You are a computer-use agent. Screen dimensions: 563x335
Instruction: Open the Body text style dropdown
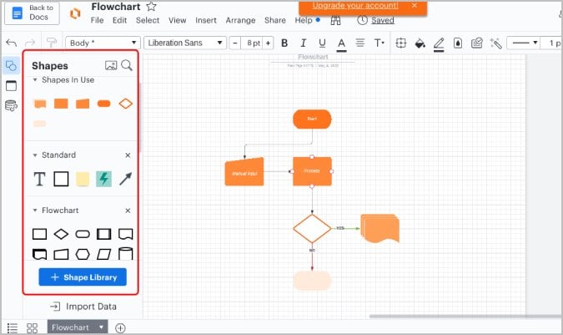[103, 43]
